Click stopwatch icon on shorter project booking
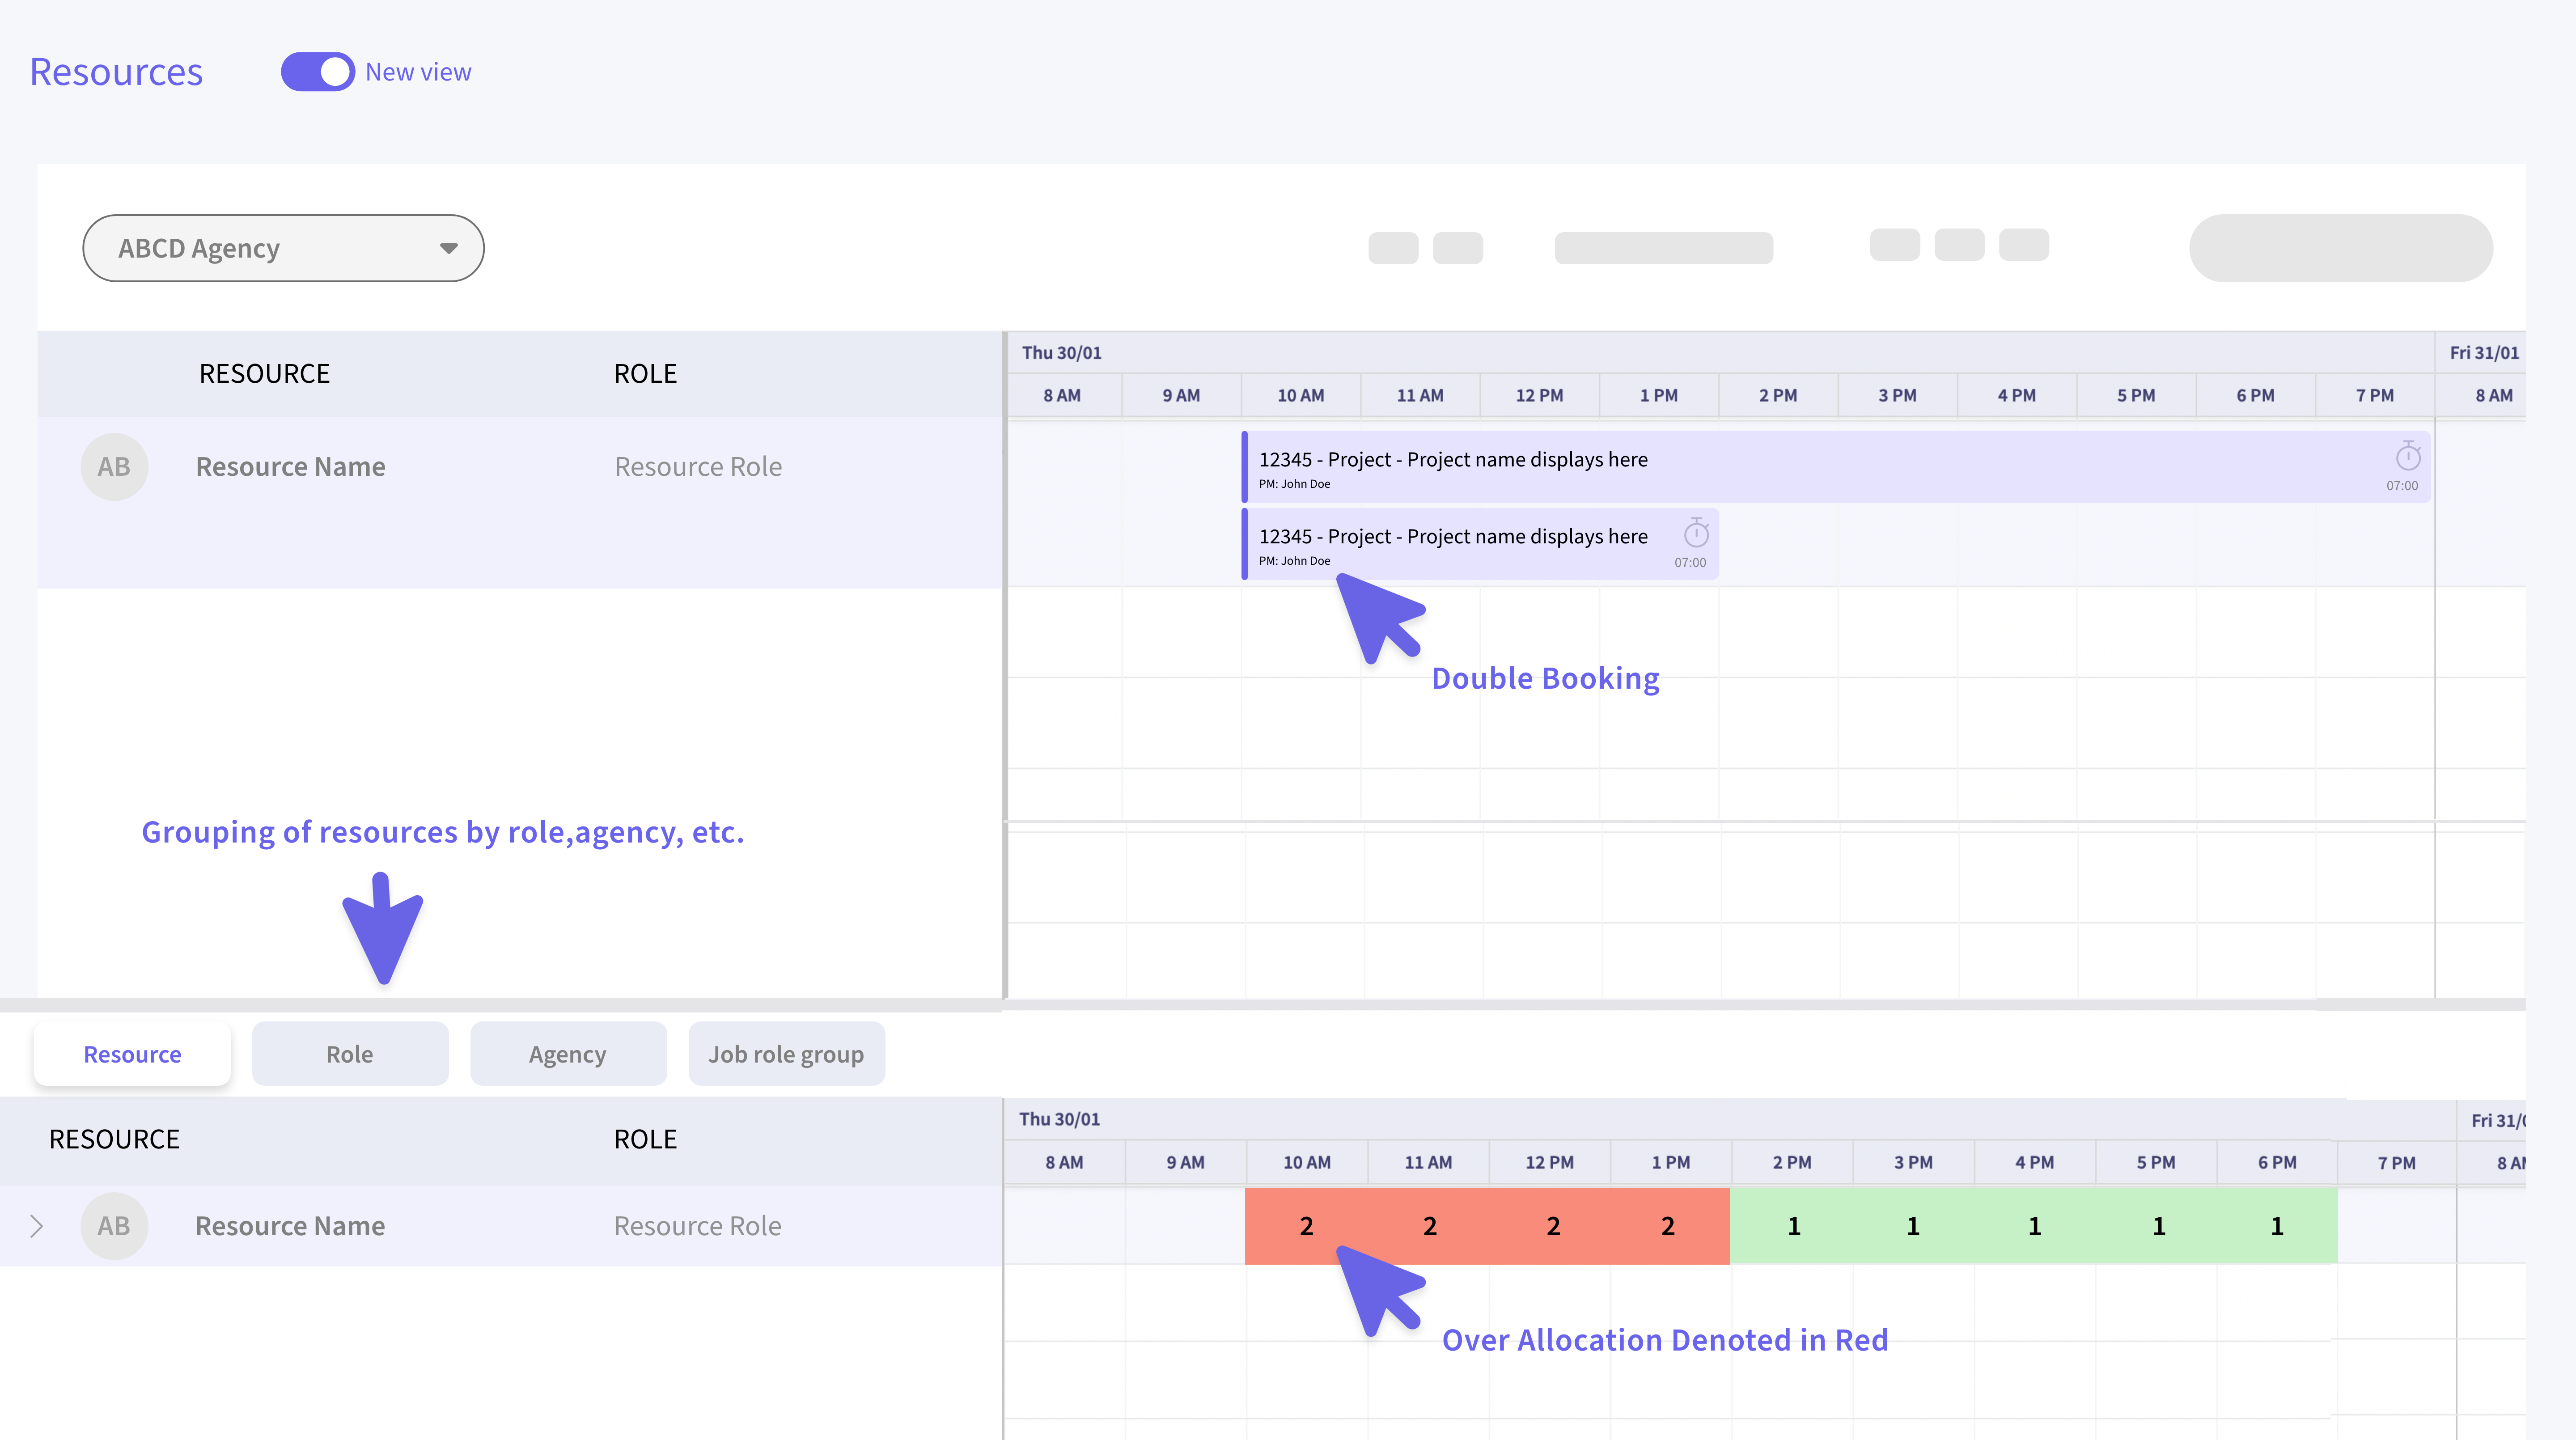 point(1696,534)
